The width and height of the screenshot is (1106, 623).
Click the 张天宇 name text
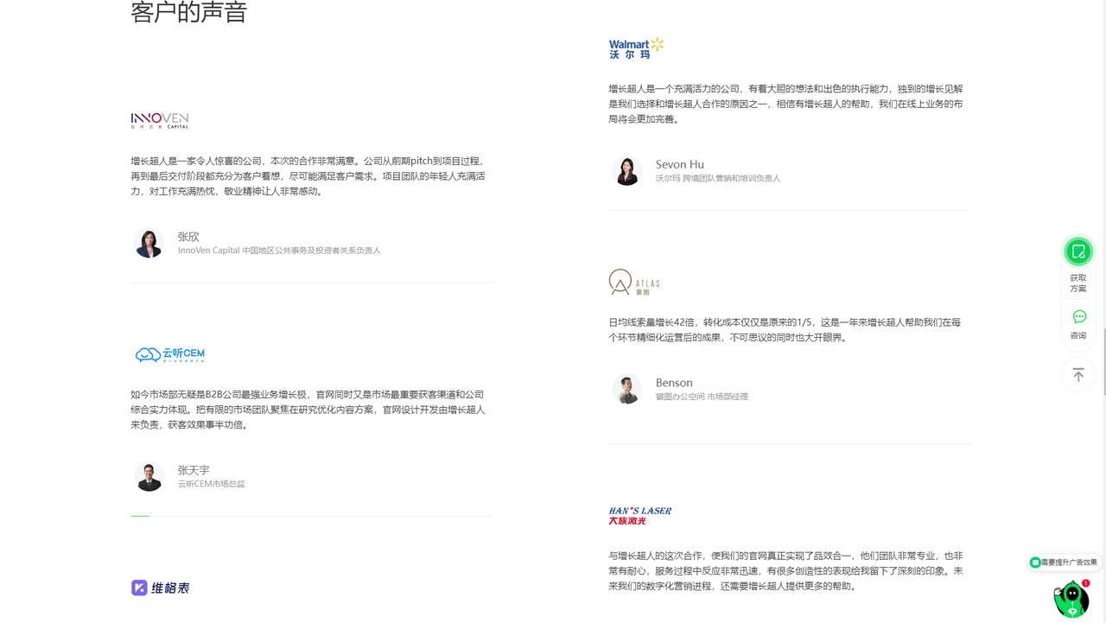pyautogui.click(x=194, y=470)
